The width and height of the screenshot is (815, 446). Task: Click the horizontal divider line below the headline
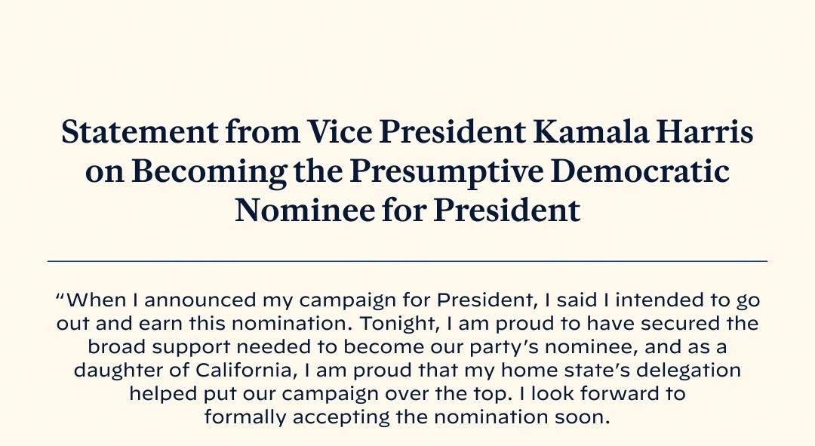(x=407, y=261)
